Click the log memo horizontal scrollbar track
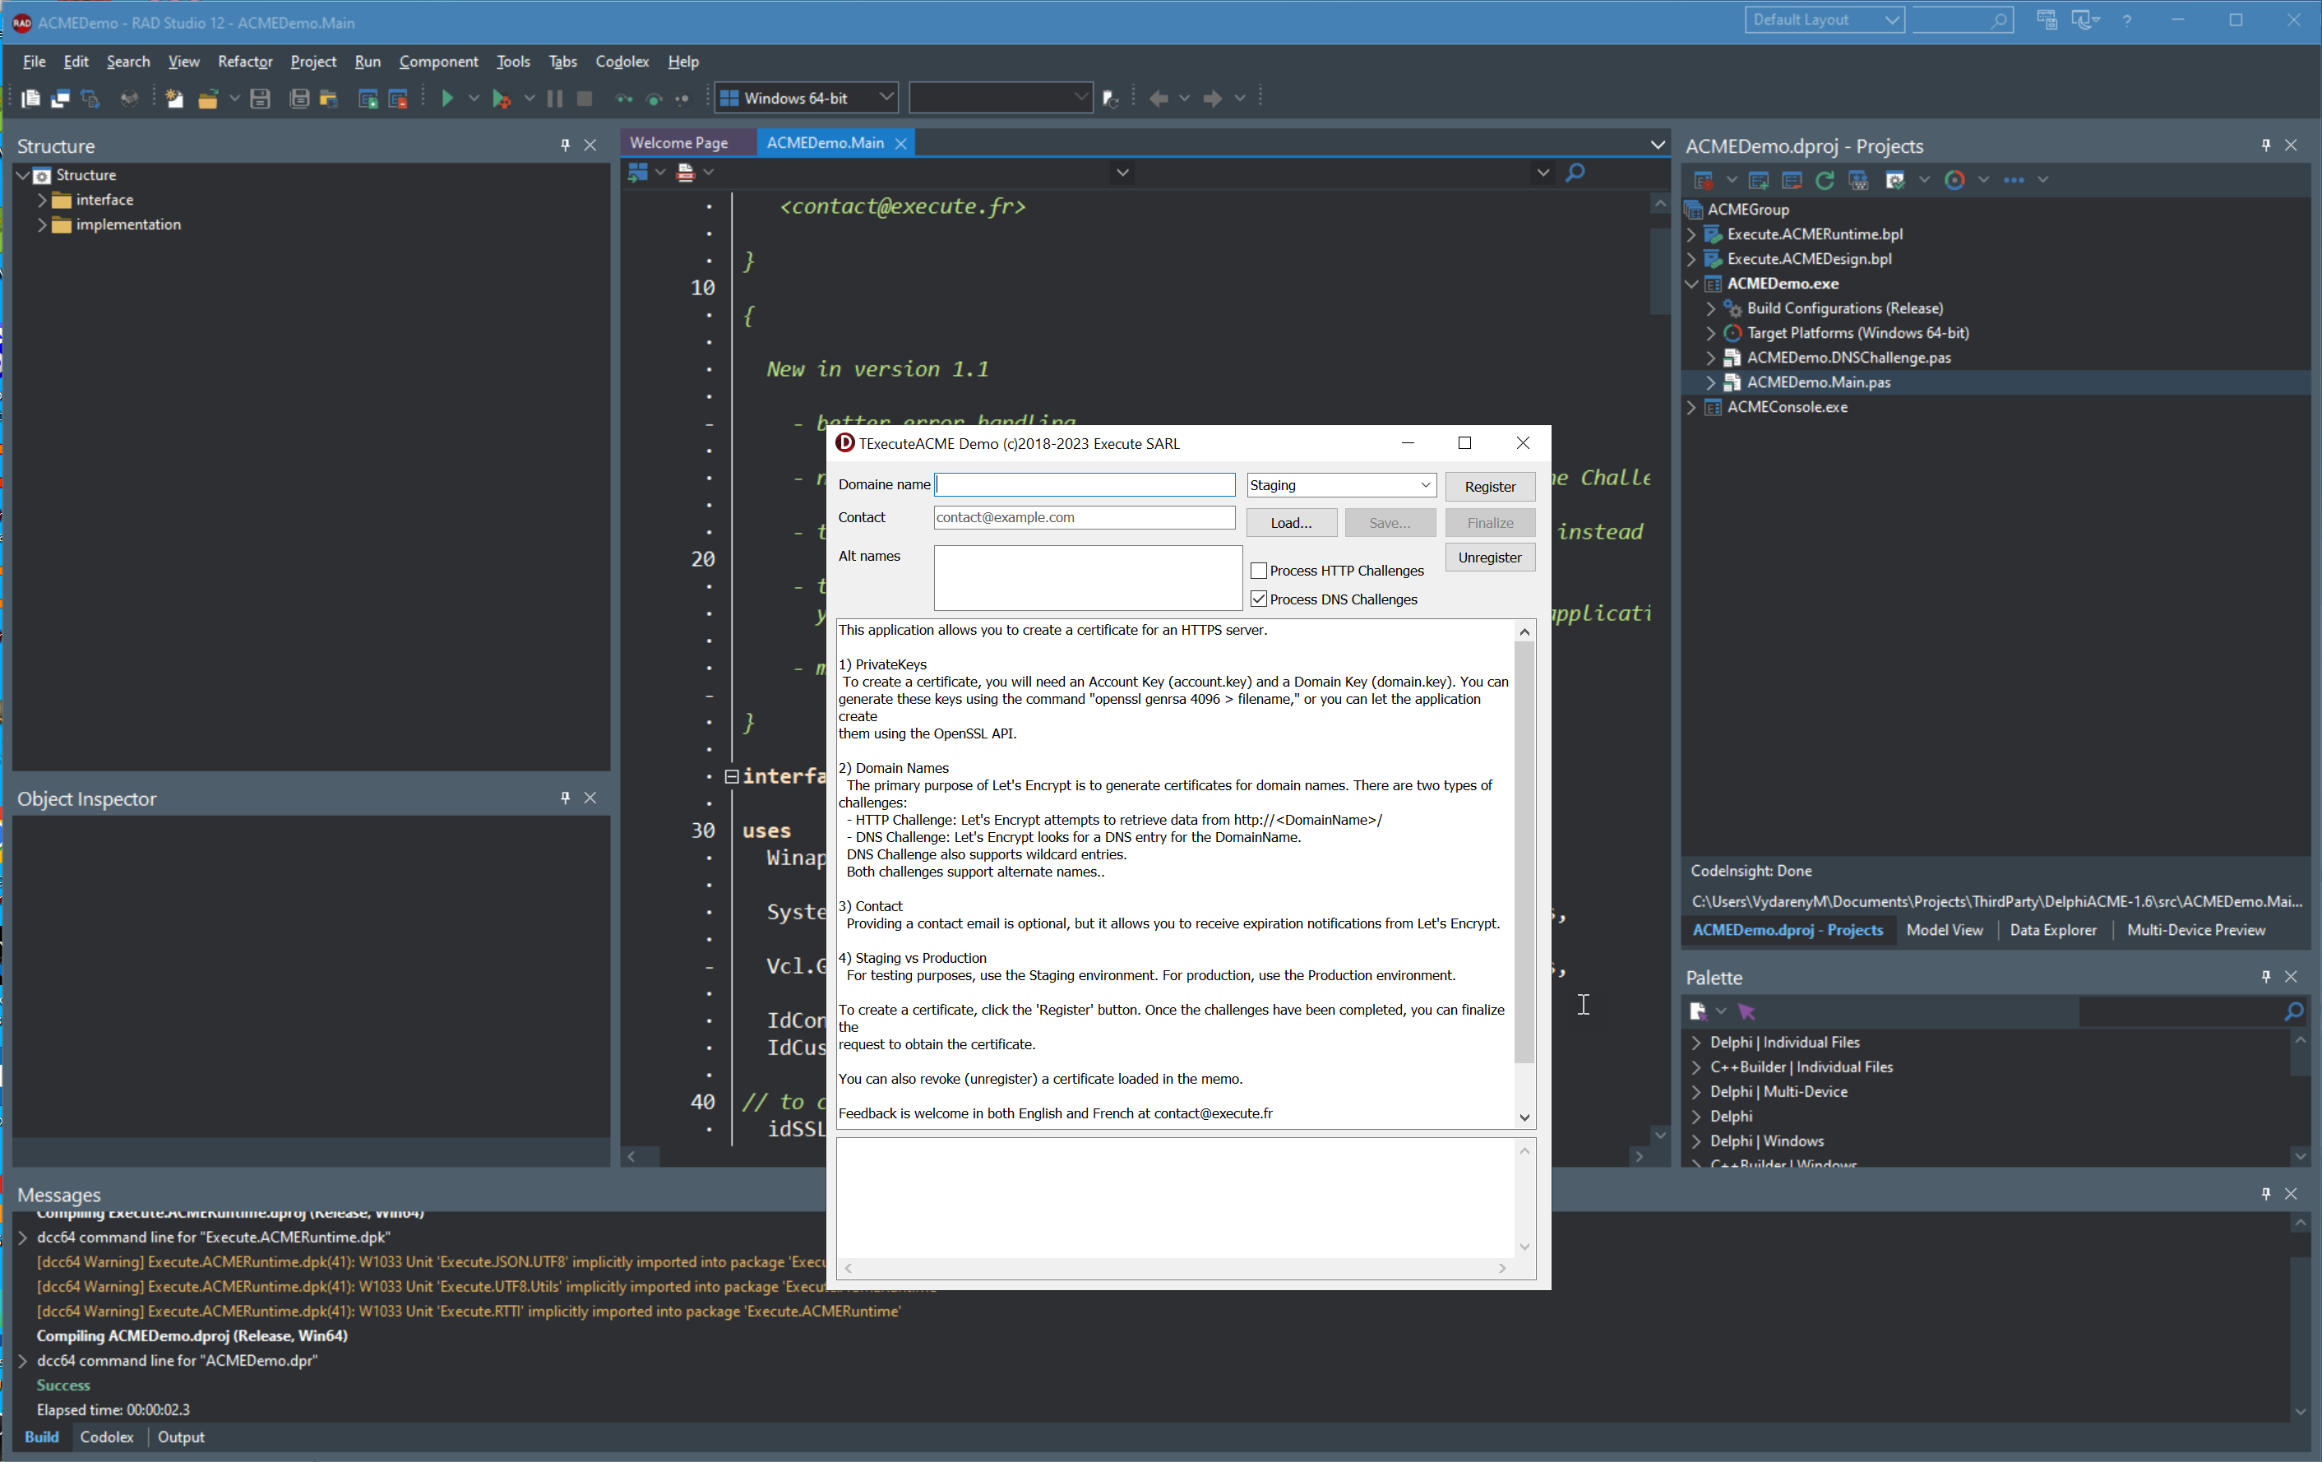Viewport: 2322px width, 1462px height. 1174,1268
